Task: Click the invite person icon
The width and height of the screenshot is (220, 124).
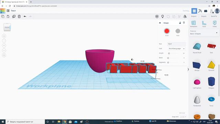Action: point(212,11)
